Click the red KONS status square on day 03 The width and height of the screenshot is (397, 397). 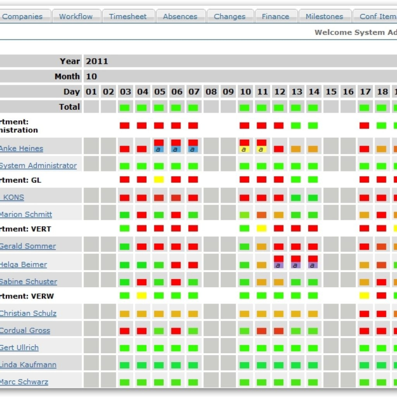point(126,197)
